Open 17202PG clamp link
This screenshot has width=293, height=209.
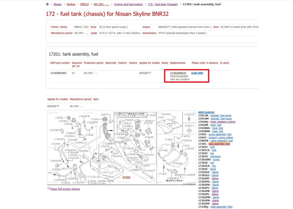pos(215,182)
